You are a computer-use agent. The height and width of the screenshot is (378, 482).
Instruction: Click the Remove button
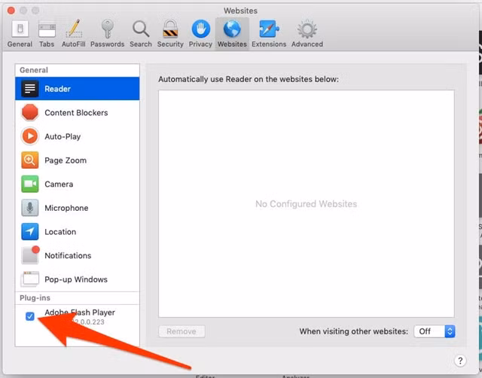(181, 331)
